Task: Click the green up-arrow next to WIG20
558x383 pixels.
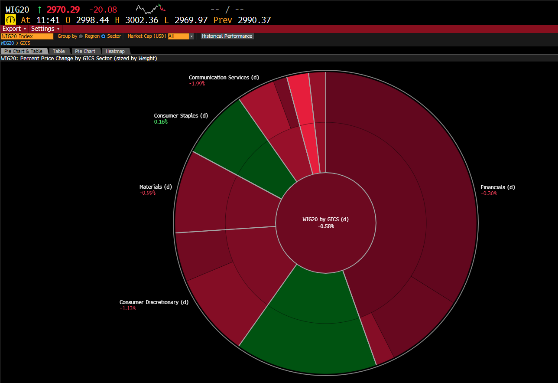Action: click(x=40, y=9)
